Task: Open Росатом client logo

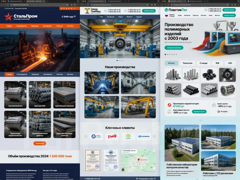Action: click(96, 136)
